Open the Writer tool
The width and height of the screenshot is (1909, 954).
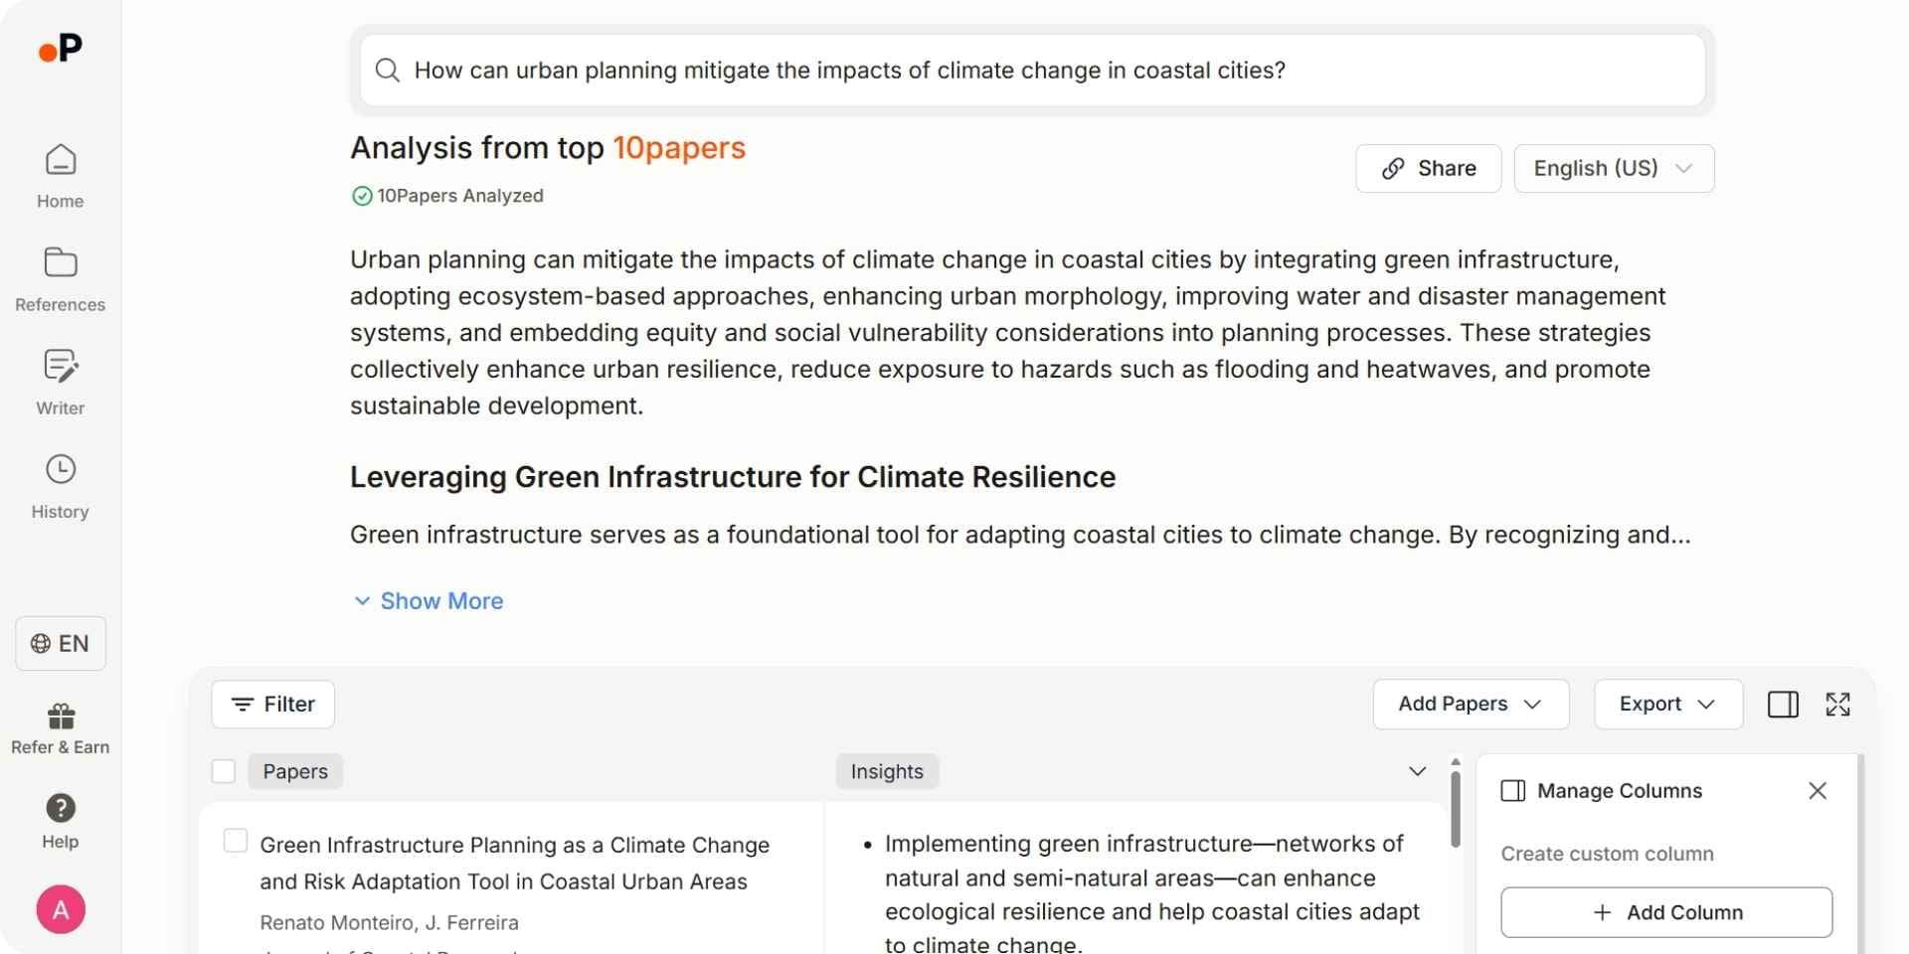(x=61, y=383)
